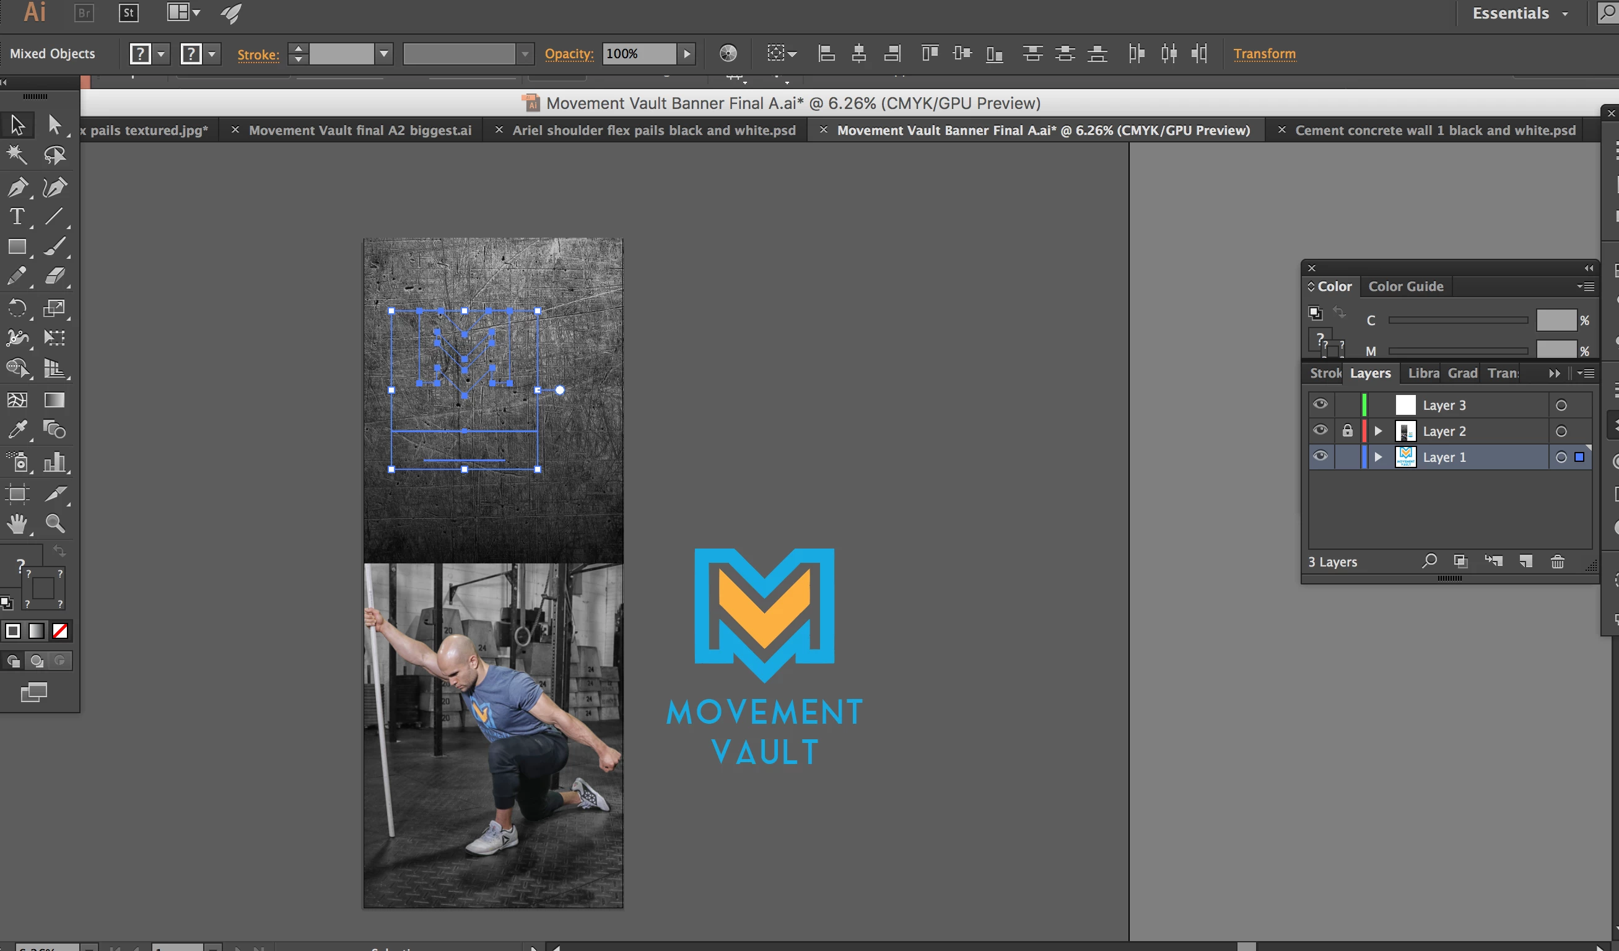This screenshot has height=951, width=1619.
Task: Select the Hand tool
Action: pyautogui.click(x=17, y=524)
